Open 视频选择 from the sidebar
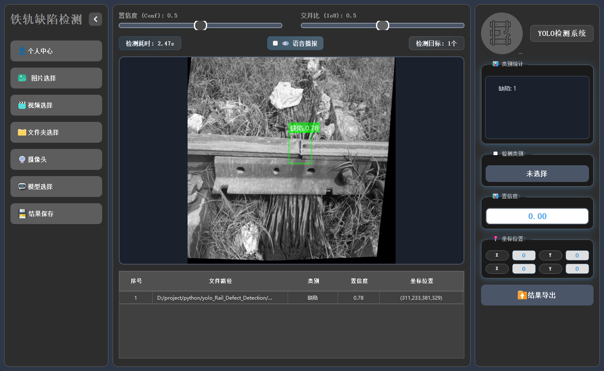The width and height of the screenshot is (604, 371). tap(56, 105)
